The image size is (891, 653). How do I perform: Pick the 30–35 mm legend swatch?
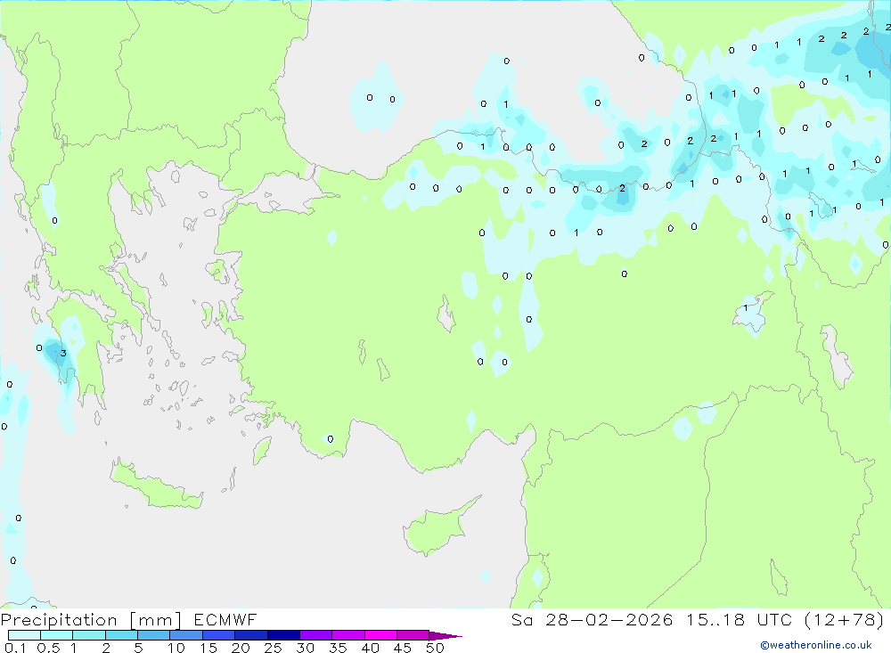[316, 635]
